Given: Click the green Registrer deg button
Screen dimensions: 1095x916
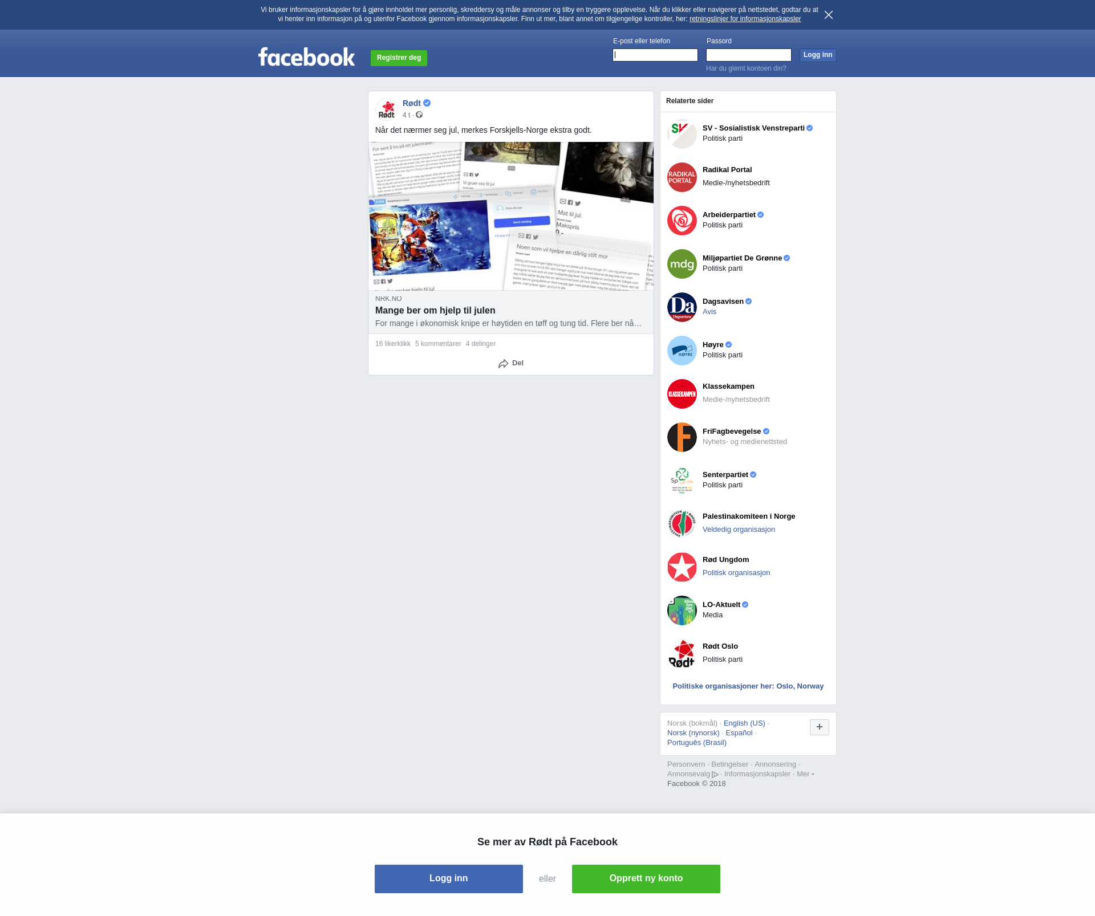Looking at the screenshot, I should pos(399,58).
